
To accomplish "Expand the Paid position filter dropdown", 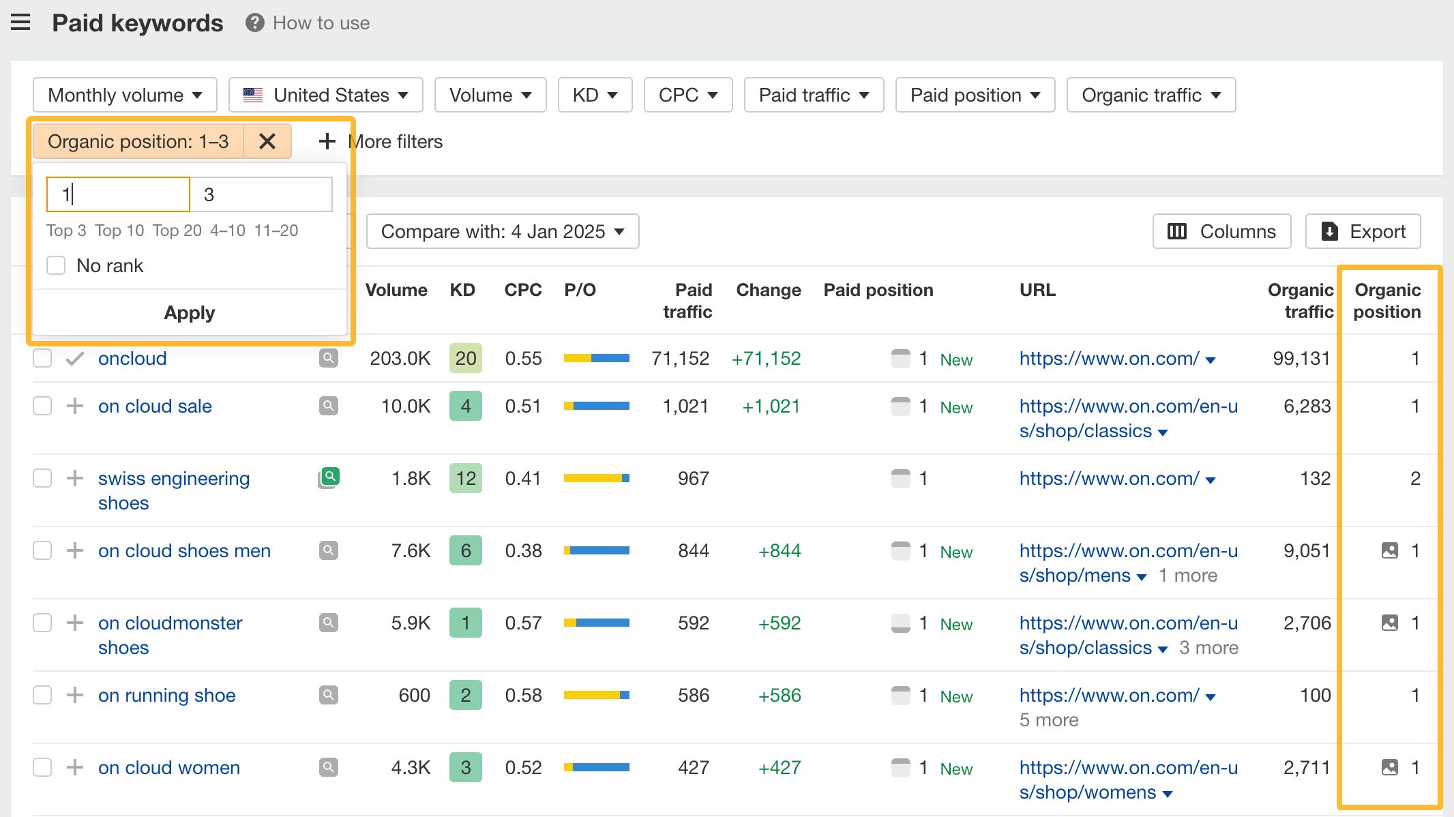I will (975, 95).
